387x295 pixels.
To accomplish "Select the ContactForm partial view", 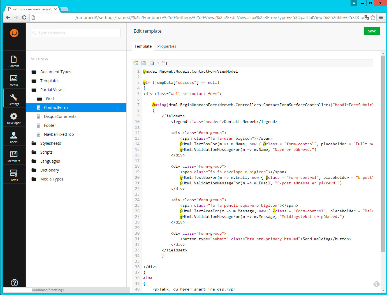I will pyautogui.click(x=76, y=108).
